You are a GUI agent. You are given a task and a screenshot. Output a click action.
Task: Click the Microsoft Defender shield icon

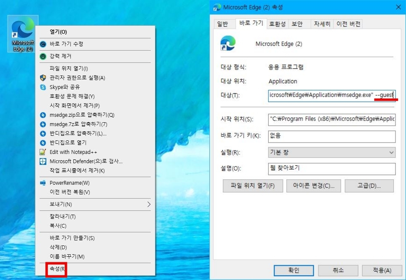pos(43,161)
